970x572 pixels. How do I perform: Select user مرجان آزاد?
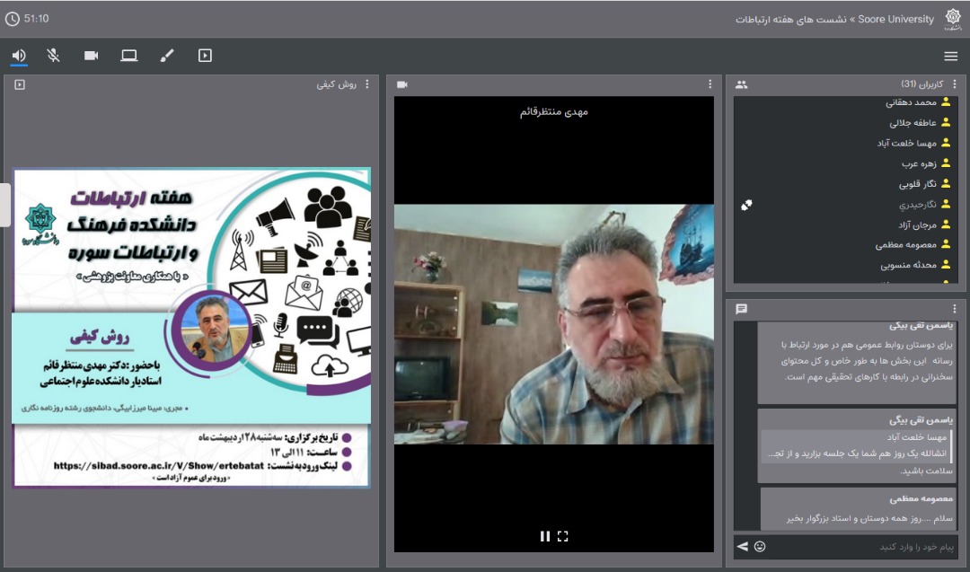[917, 225]
